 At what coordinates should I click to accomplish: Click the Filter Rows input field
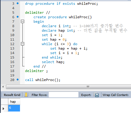click(x=64, y=94)
